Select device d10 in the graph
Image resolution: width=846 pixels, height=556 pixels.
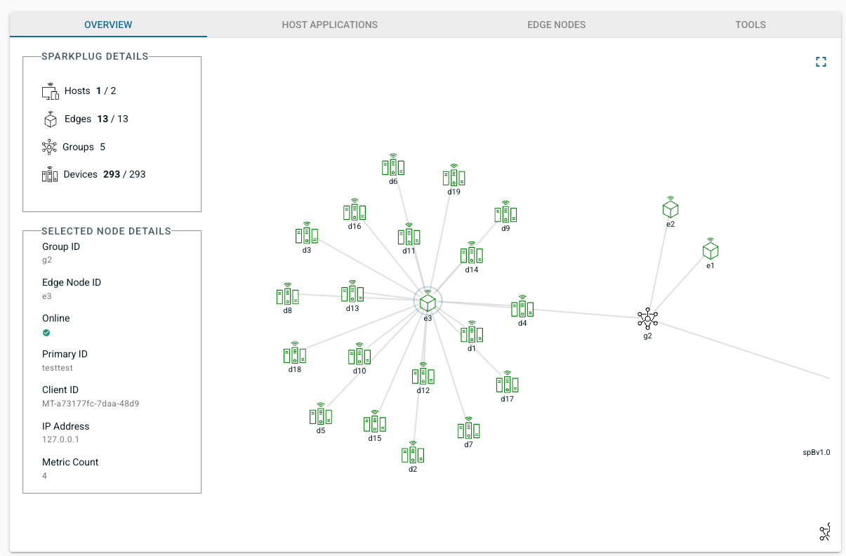coord(359,355)
